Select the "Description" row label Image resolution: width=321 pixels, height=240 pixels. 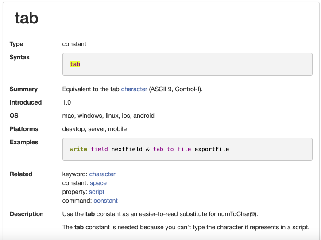tap(27, 214)
